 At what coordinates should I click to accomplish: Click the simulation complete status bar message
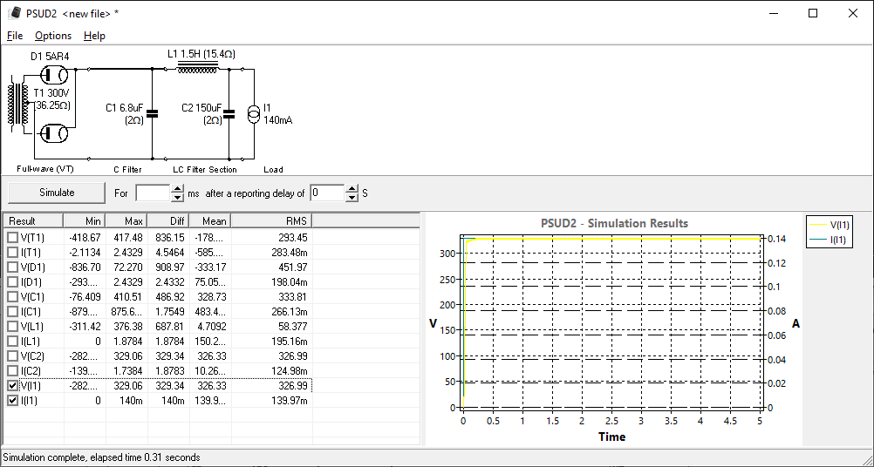(x=101, y=457)
